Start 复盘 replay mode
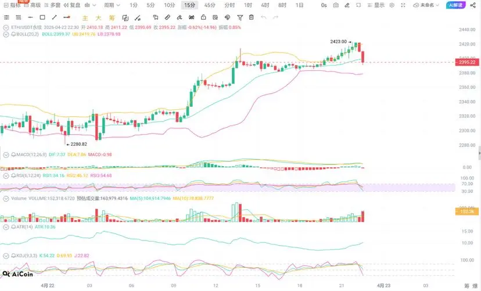 pos(72,5)
